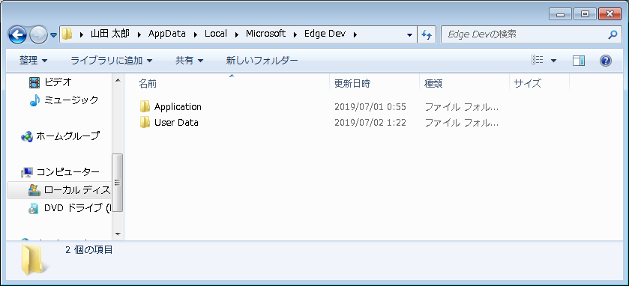Click the type cell of User Data row
The height and width of the screenshot is (286, 629).
(x=461, y=123)
